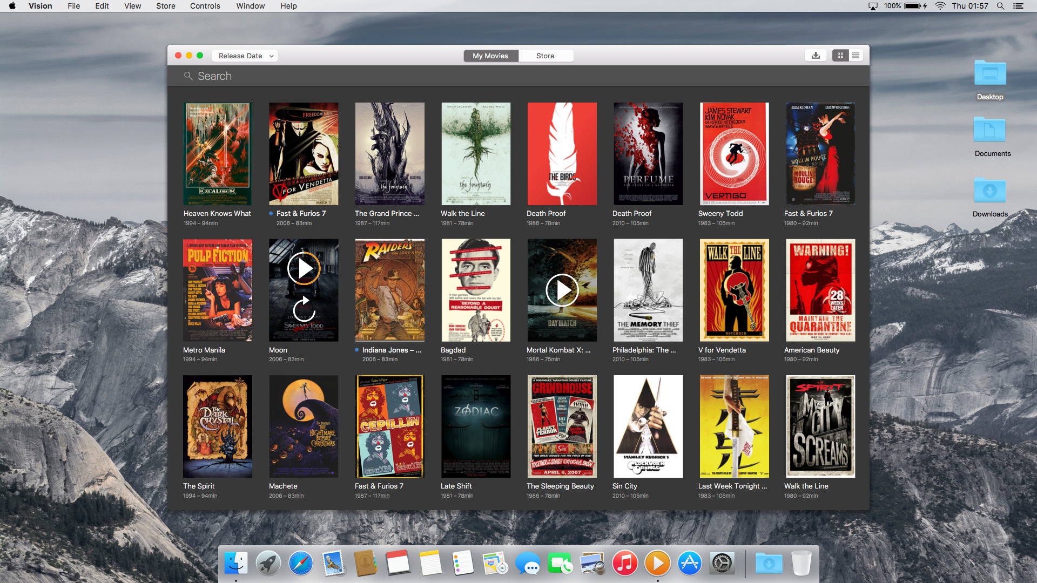Click the Philadelphia: The ... movie title

[644, 350]
